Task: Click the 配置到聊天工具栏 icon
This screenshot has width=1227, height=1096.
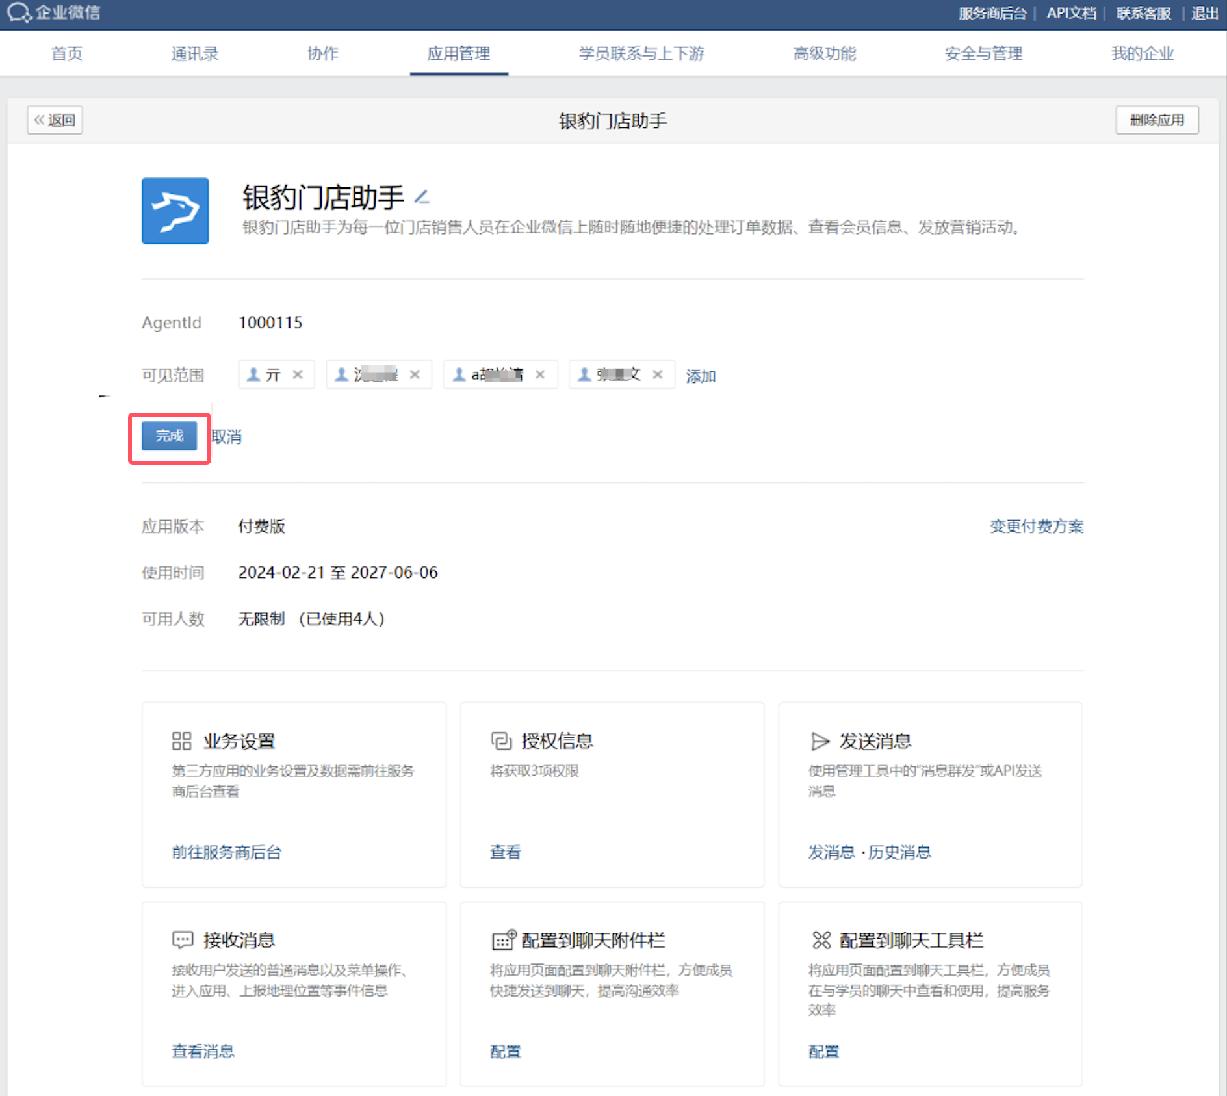Action: click(821, 940)
